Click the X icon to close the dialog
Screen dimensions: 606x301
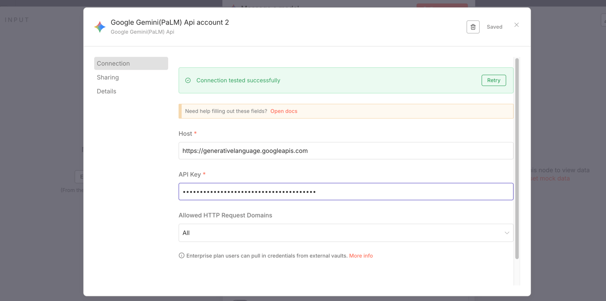click(516, 25)
